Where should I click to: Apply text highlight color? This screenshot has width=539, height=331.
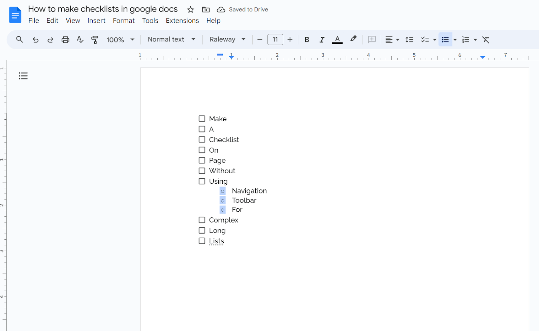[353, 39]
